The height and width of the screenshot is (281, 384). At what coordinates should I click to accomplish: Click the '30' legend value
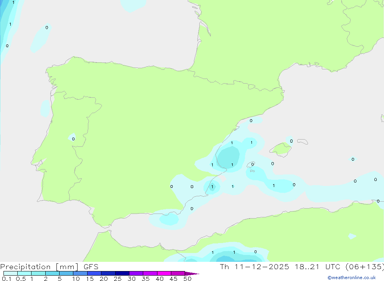click(132, 279)
